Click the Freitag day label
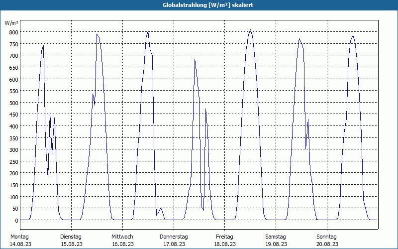The width and height of the screenshot is (398, 249). coord(225,237)
